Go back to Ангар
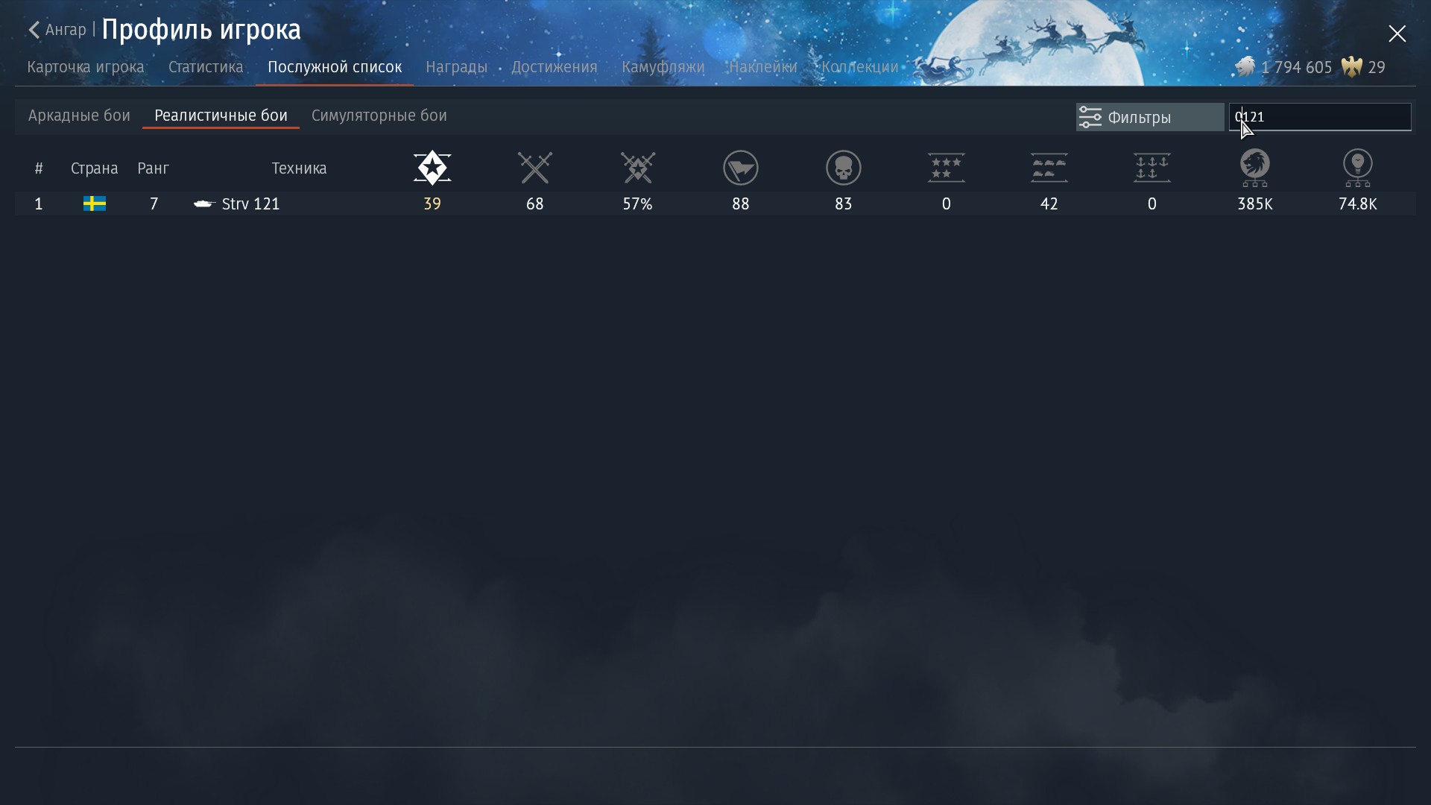This screenshot has width=1431, height=805. click(x=58, y=30)
